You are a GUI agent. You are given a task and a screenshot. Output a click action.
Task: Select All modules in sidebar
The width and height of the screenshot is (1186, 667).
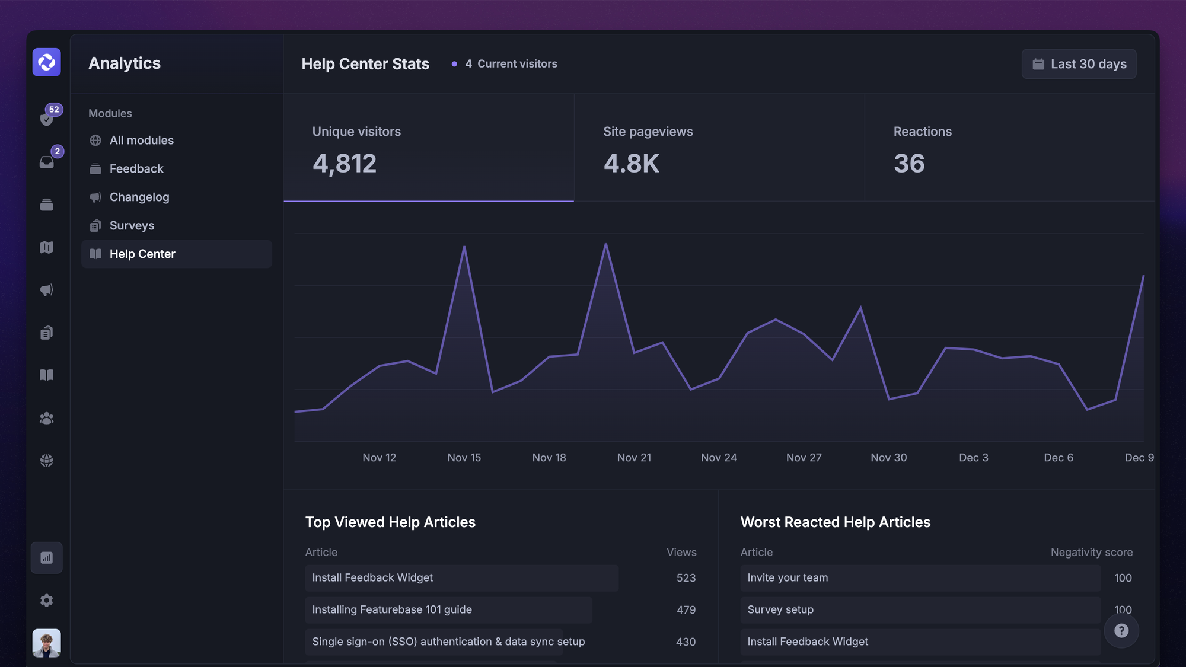[177, 141]
